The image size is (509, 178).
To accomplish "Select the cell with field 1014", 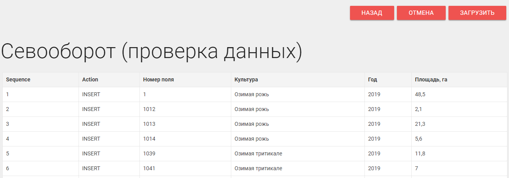I will 149,139.
